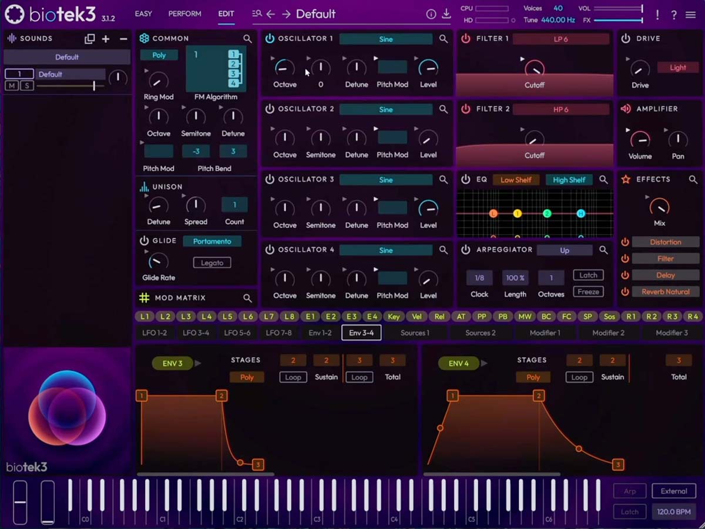Viewport: 705px width, 529px height.
Task: Open Oscillator 1 Sine waveform dropdown
Action: 386,39
